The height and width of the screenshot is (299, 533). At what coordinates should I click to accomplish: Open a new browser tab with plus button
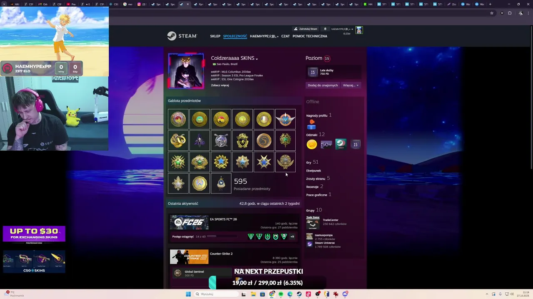[x=490, y=4]
